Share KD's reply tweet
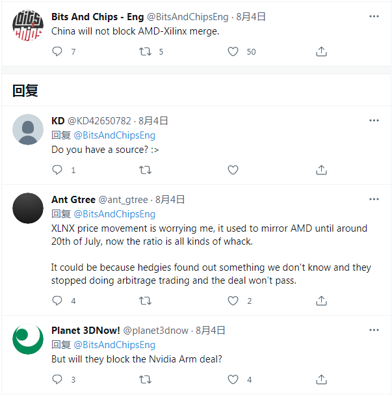This screenshot has height=395, width=392. pyautogui.click(x=321, y=170)
